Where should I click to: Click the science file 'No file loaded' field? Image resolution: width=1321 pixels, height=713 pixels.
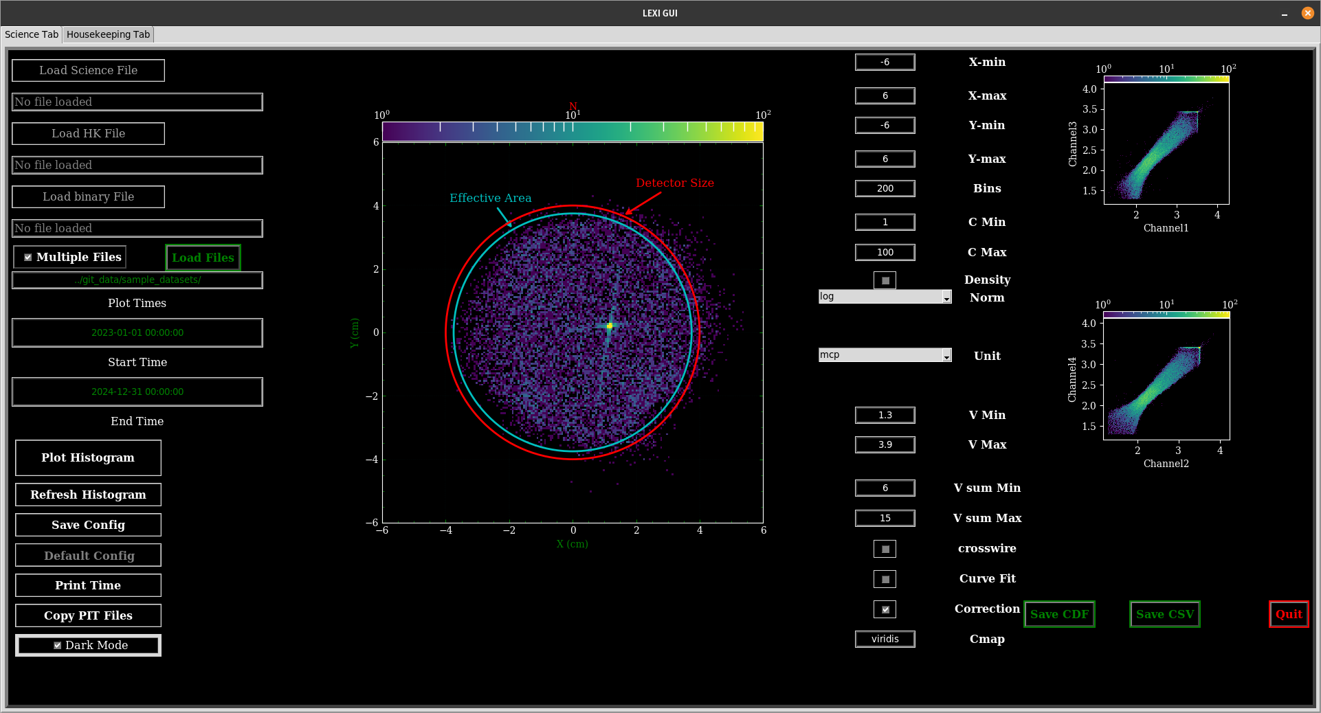[137, 102]
